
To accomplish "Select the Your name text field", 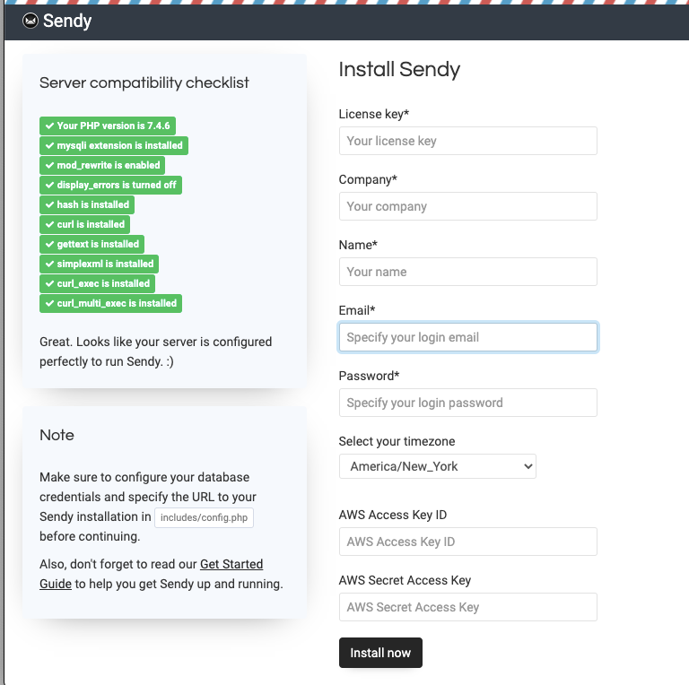I will click(x=468, y=272).
